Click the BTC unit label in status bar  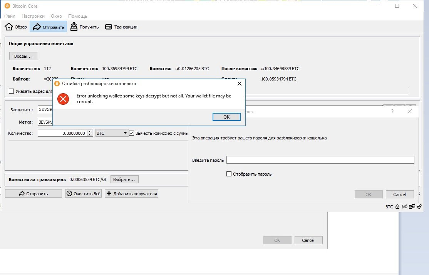(x=389, y=207)
